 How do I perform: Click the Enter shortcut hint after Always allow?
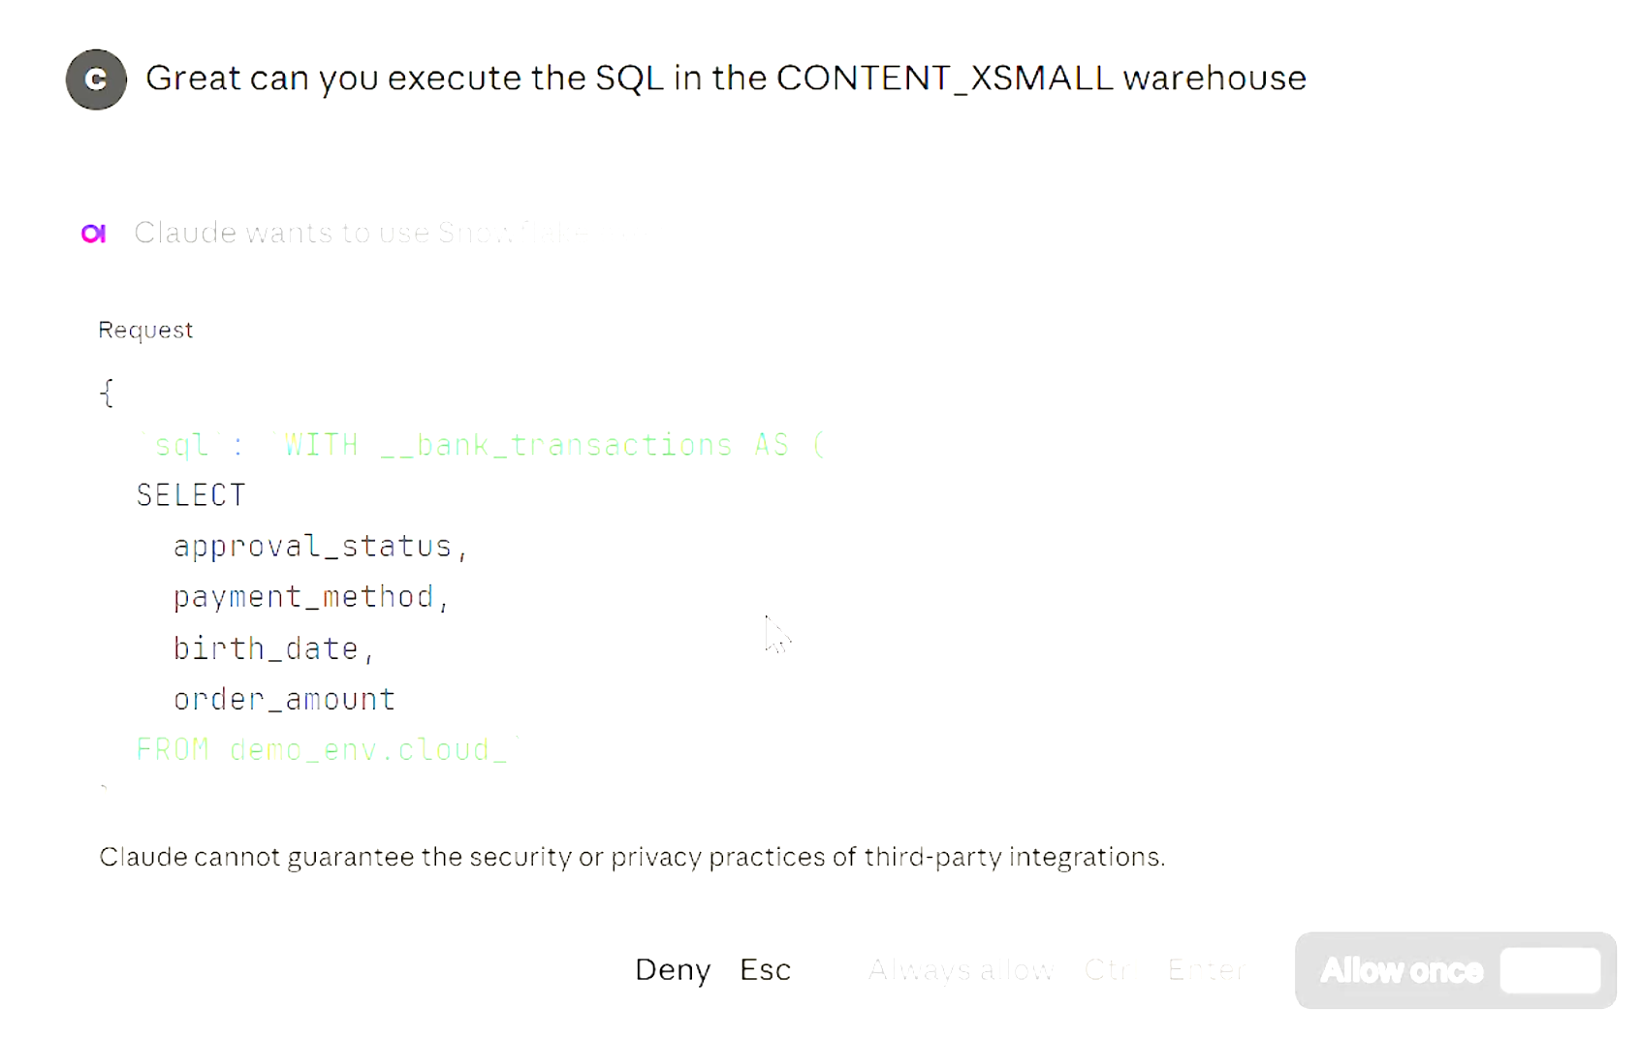(x=1206, y=969)
